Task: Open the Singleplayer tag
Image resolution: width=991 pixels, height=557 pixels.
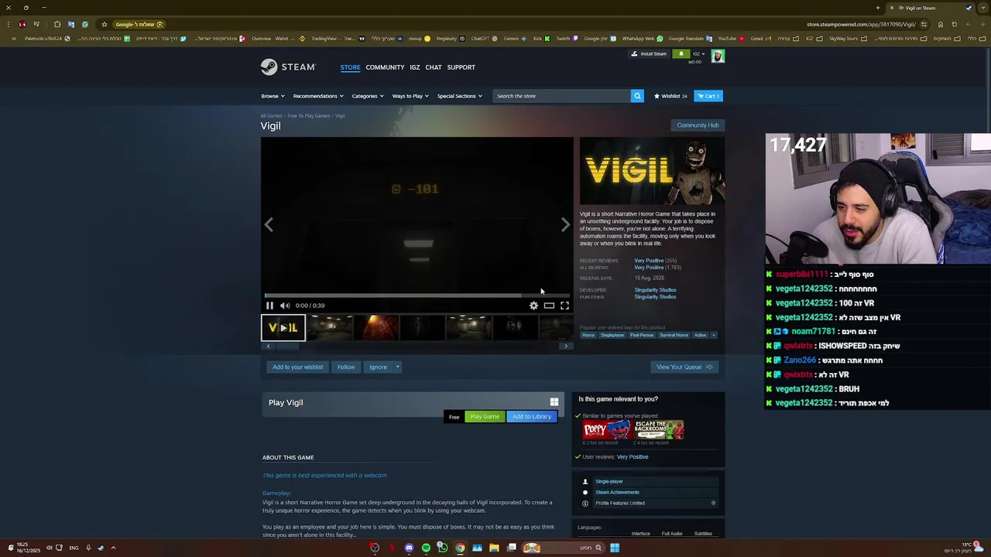Action: point(612,335)
